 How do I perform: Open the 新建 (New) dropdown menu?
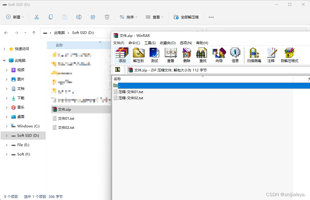pos(15,17)
